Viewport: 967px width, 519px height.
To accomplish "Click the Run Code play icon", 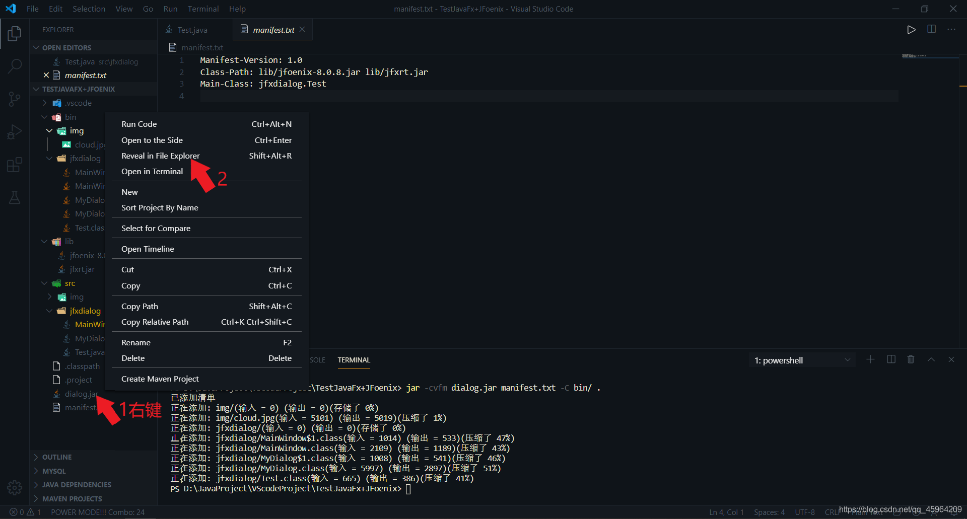I will click(x=911, y=30).
